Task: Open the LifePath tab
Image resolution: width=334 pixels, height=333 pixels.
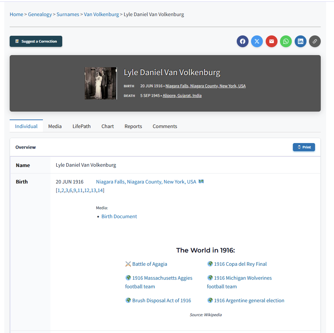Action: click(x=82, y=126)
